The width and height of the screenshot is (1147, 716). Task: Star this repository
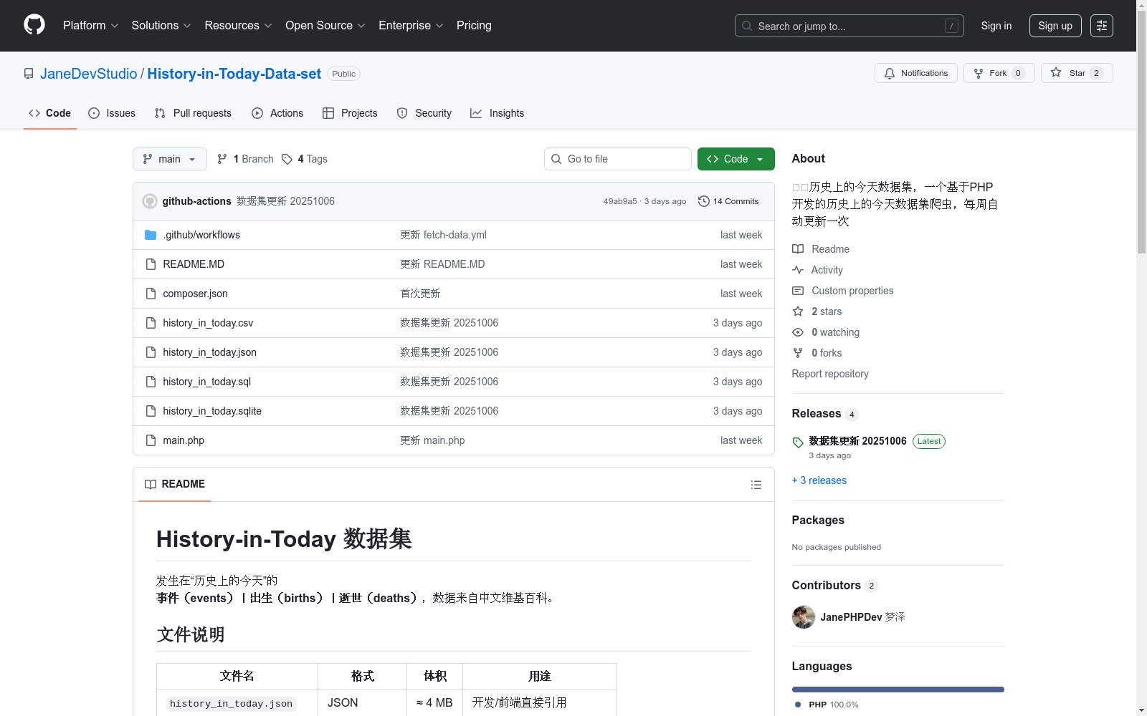click(x=1077, y=73)
